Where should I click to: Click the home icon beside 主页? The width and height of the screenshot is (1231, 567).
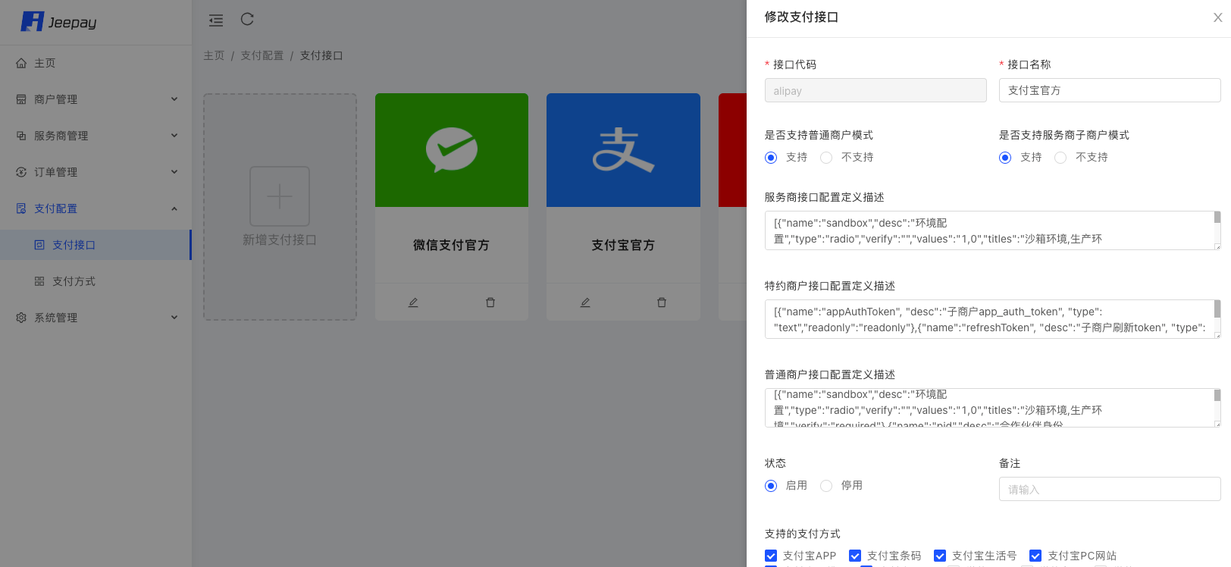point(21,63)
